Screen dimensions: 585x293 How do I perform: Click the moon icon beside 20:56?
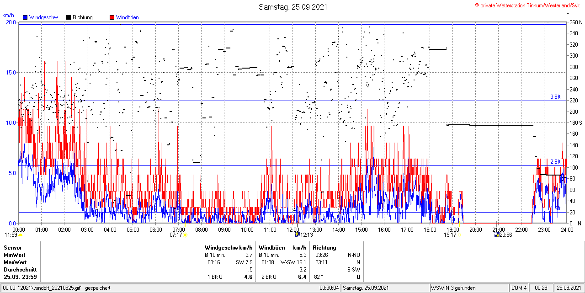[x=497, y=235]
